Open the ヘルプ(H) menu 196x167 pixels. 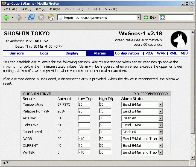[111, 9]
